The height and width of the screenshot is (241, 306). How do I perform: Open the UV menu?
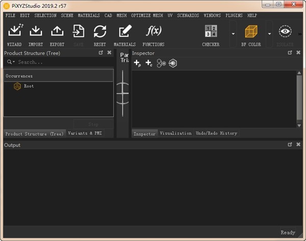(x=170, y=15)
